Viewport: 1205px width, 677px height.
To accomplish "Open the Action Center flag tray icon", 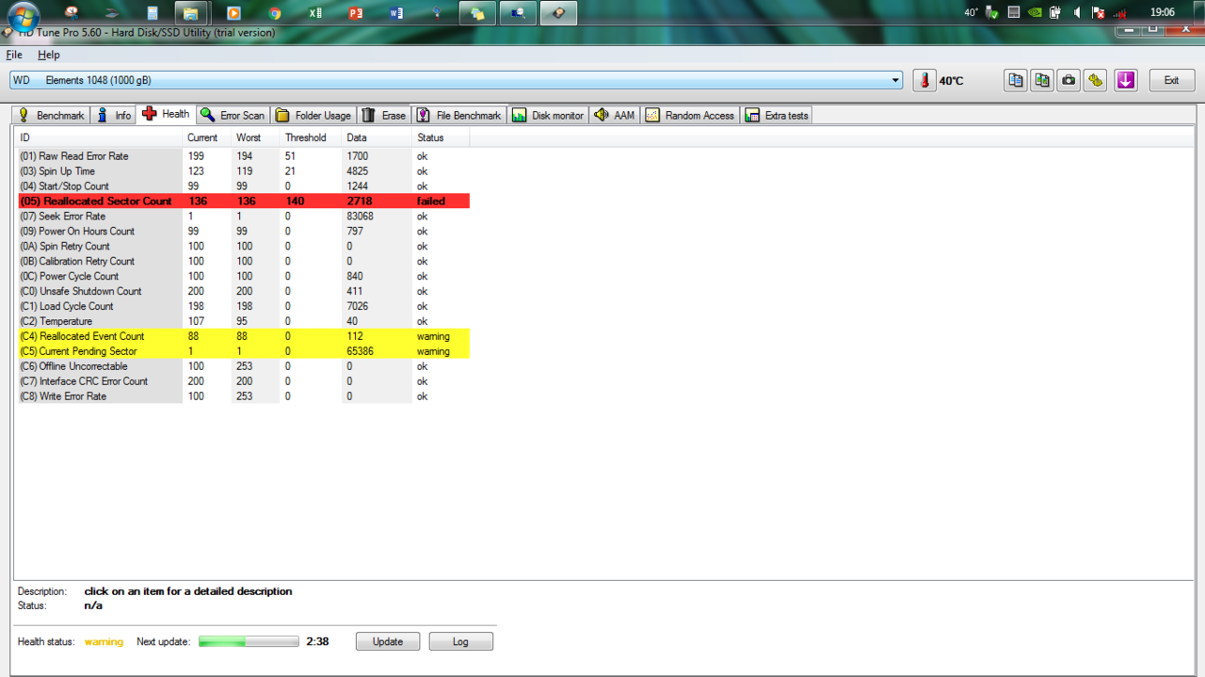I will 1098,13.
